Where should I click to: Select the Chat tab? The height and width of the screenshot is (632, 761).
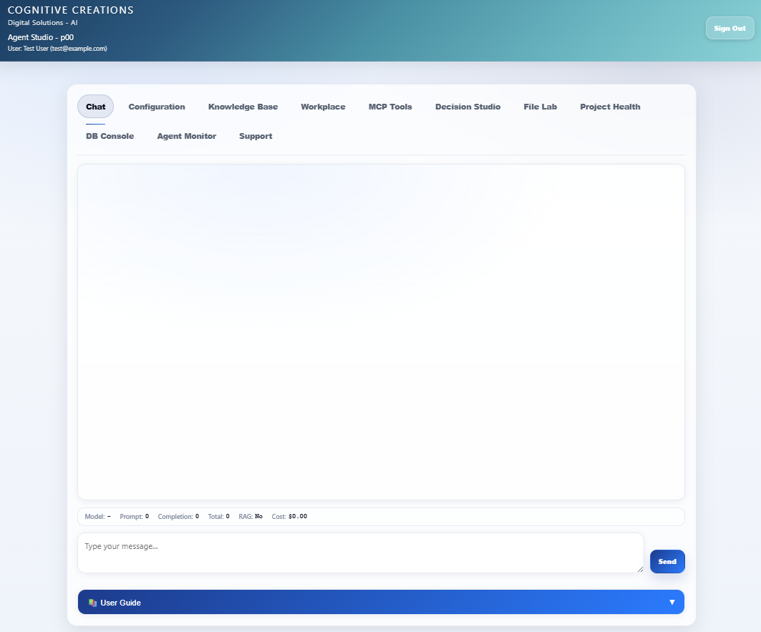tap(95, 106)
